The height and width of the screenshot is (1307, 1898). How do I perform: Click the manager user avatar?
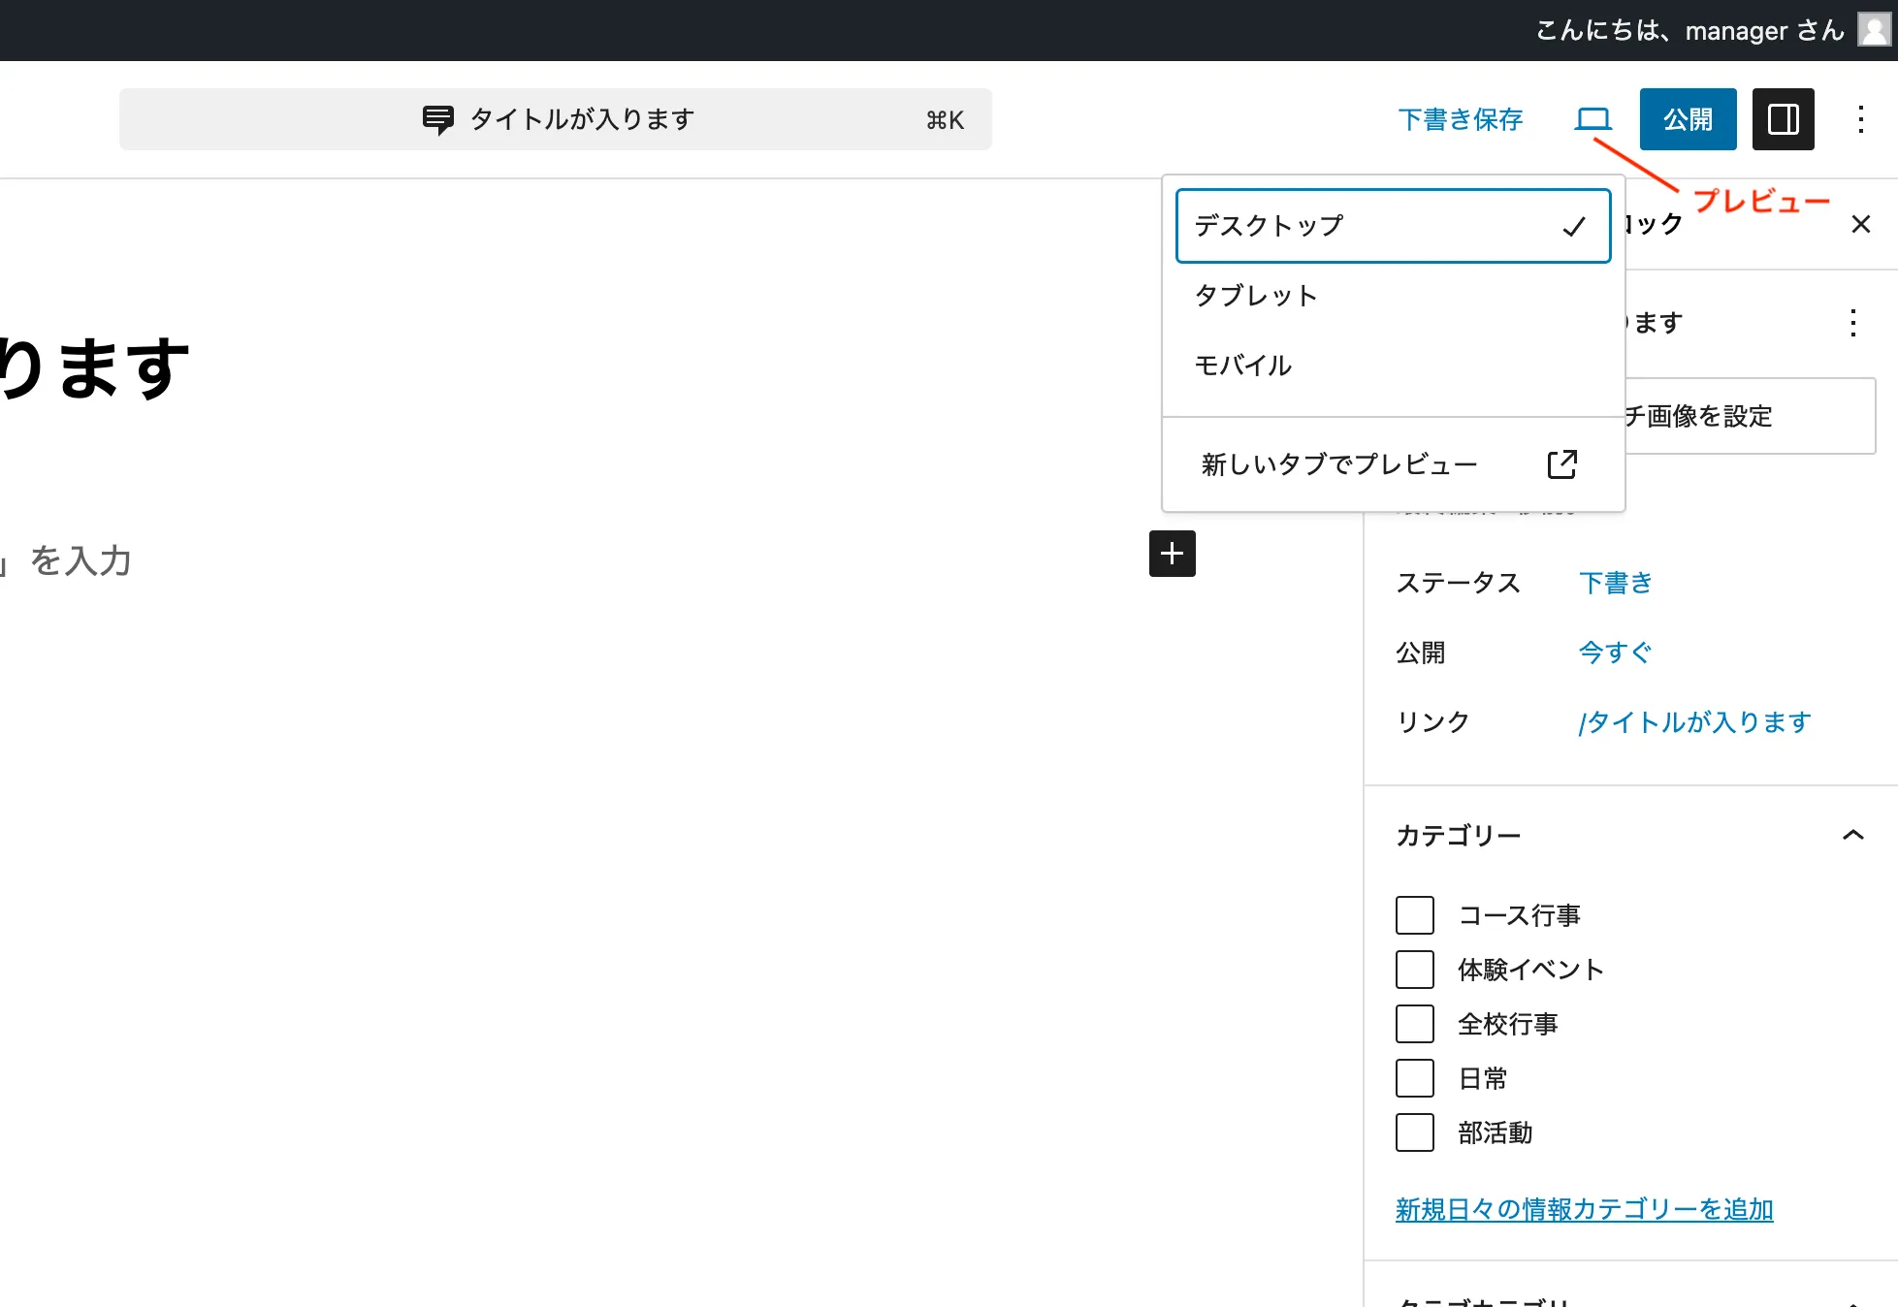[1873, 30]
